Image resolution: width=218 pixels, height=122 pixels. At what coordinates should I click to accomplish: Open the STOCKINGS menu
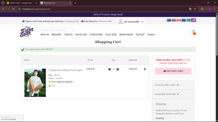96,35
